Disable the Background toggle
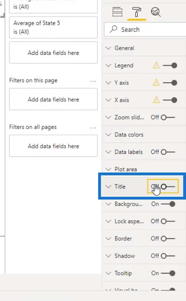Image resolution: width=186 pixels, height=301 pixels. coord(168,204)
